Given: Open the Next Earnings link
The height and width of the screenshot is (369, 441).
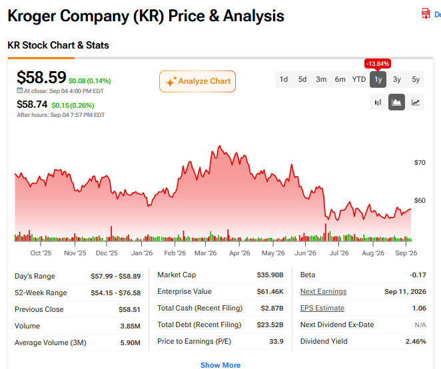Looking at the screenshot, I should pos(324,292).
